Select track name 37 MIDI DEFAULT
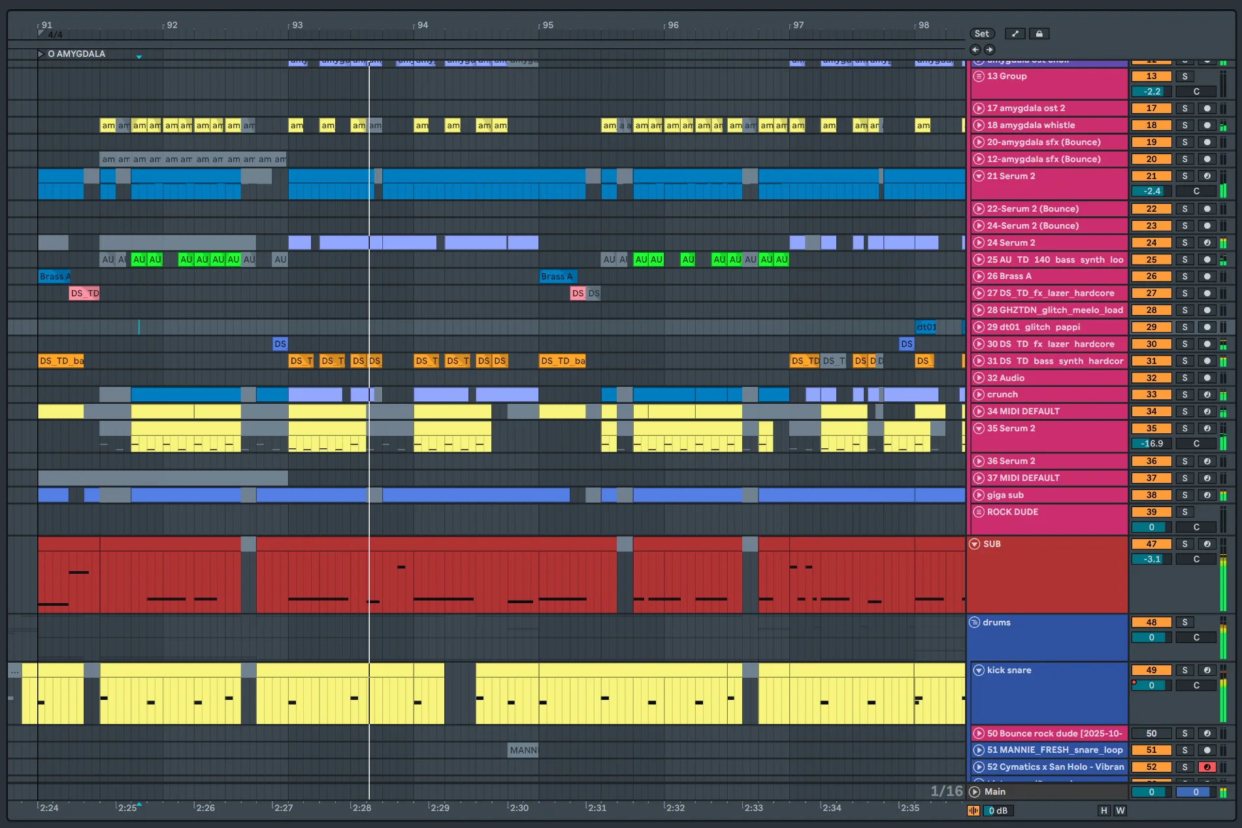 (1023, 478)
